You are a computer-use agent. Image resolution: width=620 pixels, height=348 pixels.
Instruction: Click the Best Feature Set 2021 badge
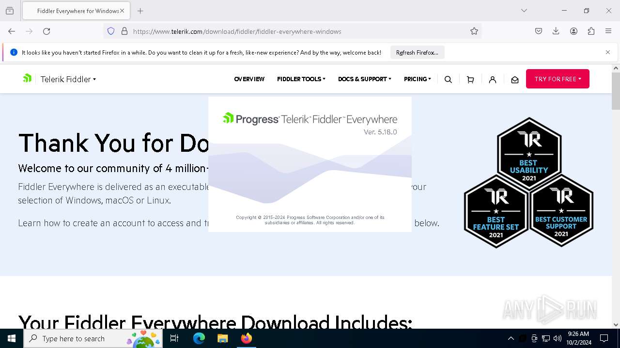pyautogui.click(x=496, y=211)
